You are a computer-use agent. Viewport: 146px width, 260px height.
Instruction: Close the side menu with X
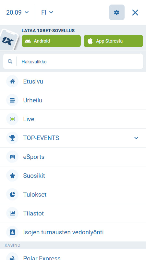(x=135, y=12)
